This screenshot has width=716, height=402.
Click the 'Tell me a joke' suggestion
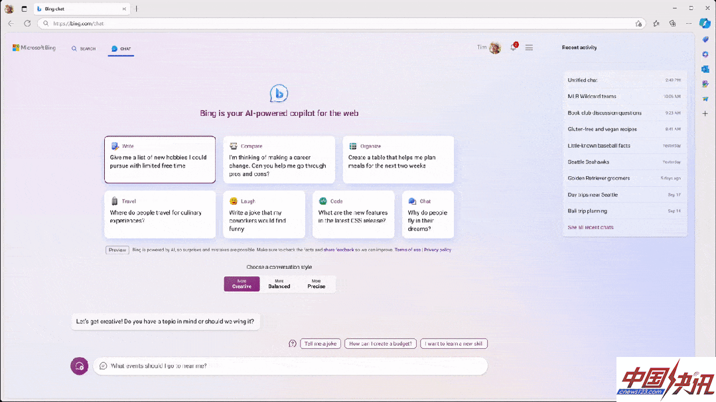[x=321, y=344]
